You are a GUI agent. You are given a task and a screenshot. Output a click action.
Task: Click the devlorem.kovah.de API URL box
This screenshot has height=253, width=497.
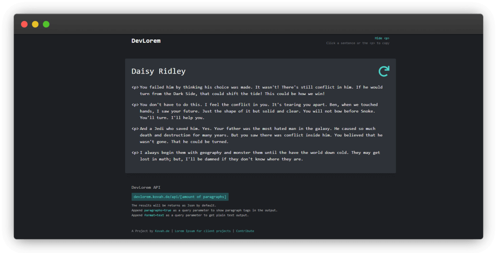[180, 197]
